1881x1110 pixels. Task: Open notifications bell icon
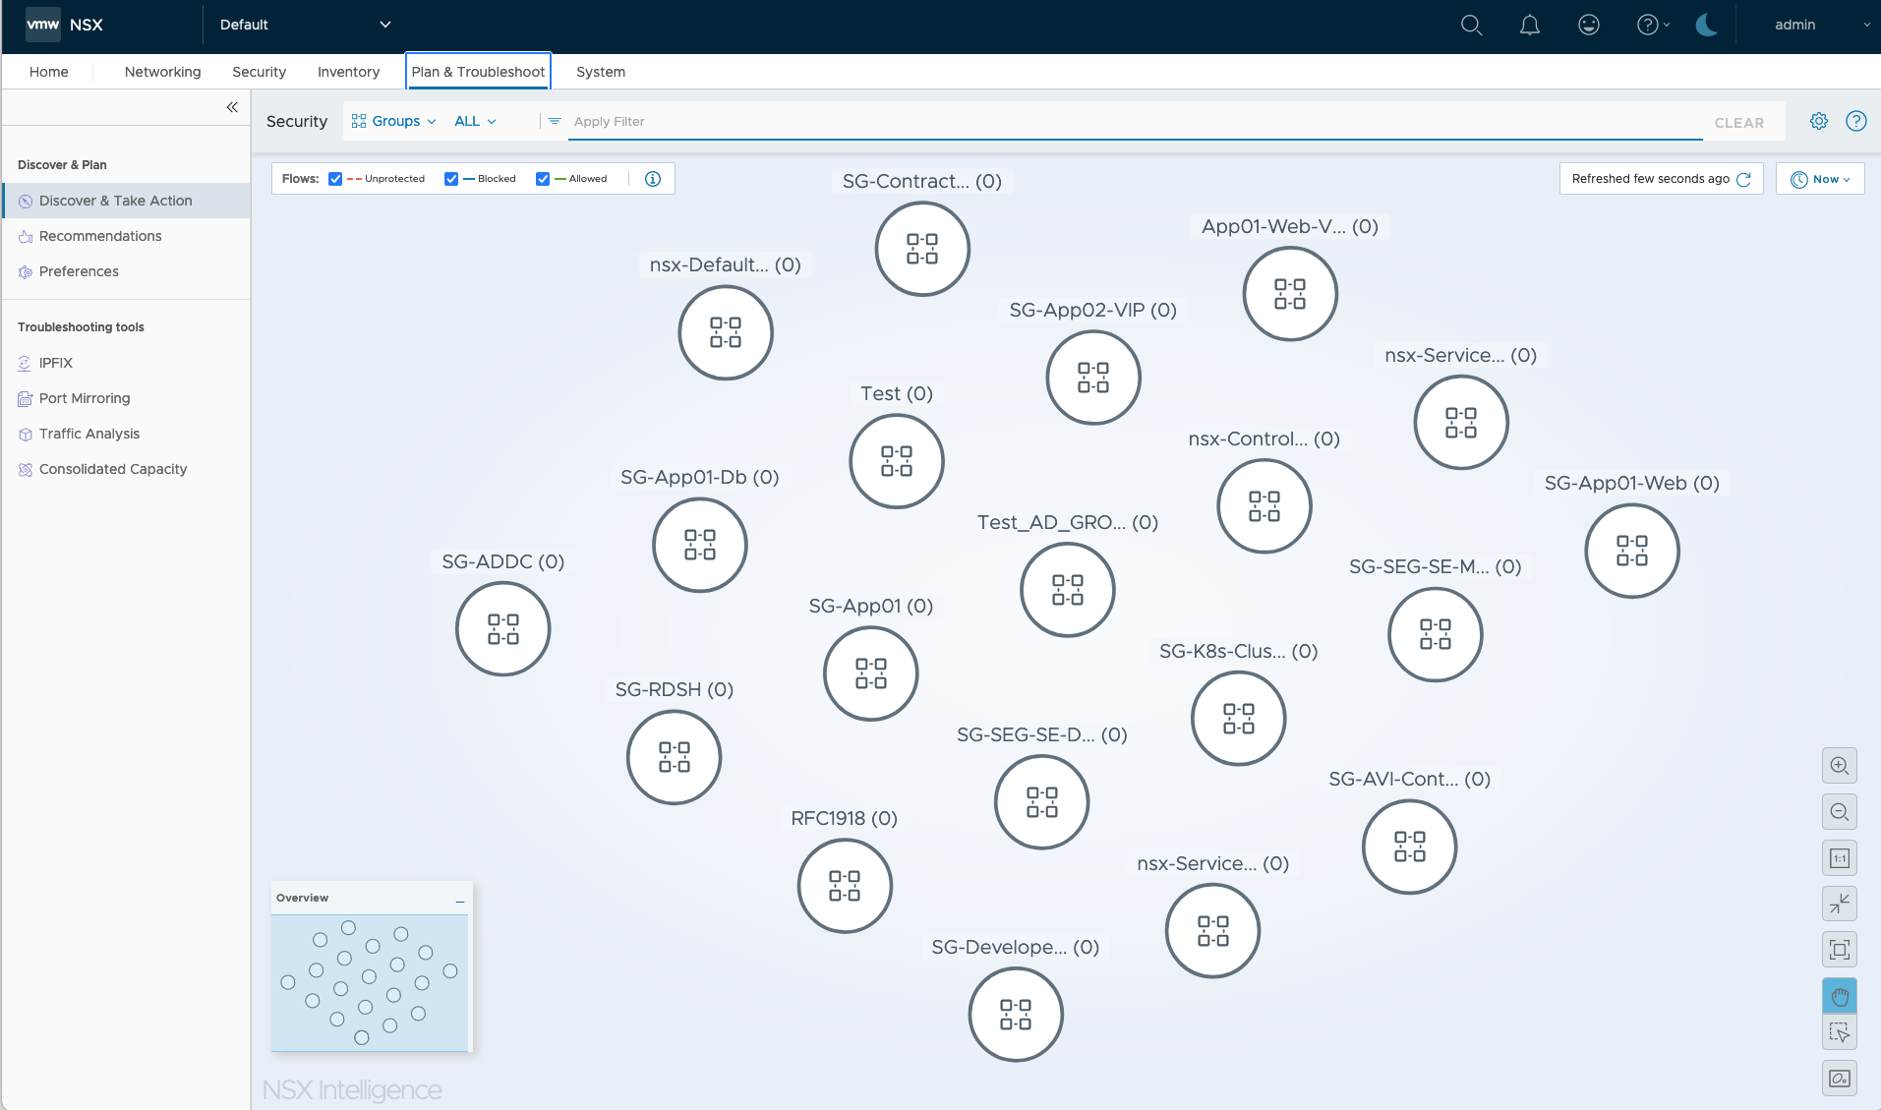tap(1529, 26)
